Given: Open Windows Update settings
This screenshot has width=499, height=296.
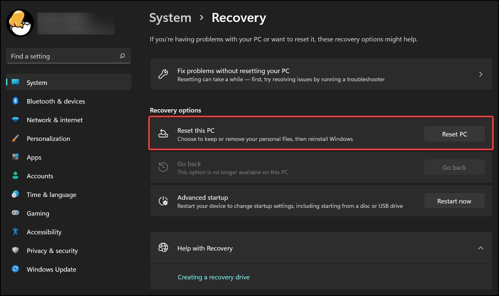Looking at the screenshot, I should click(x=69, y=269).
